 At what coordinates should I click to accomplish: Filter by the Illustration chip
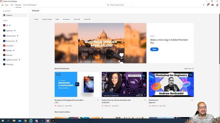[66, 19]
